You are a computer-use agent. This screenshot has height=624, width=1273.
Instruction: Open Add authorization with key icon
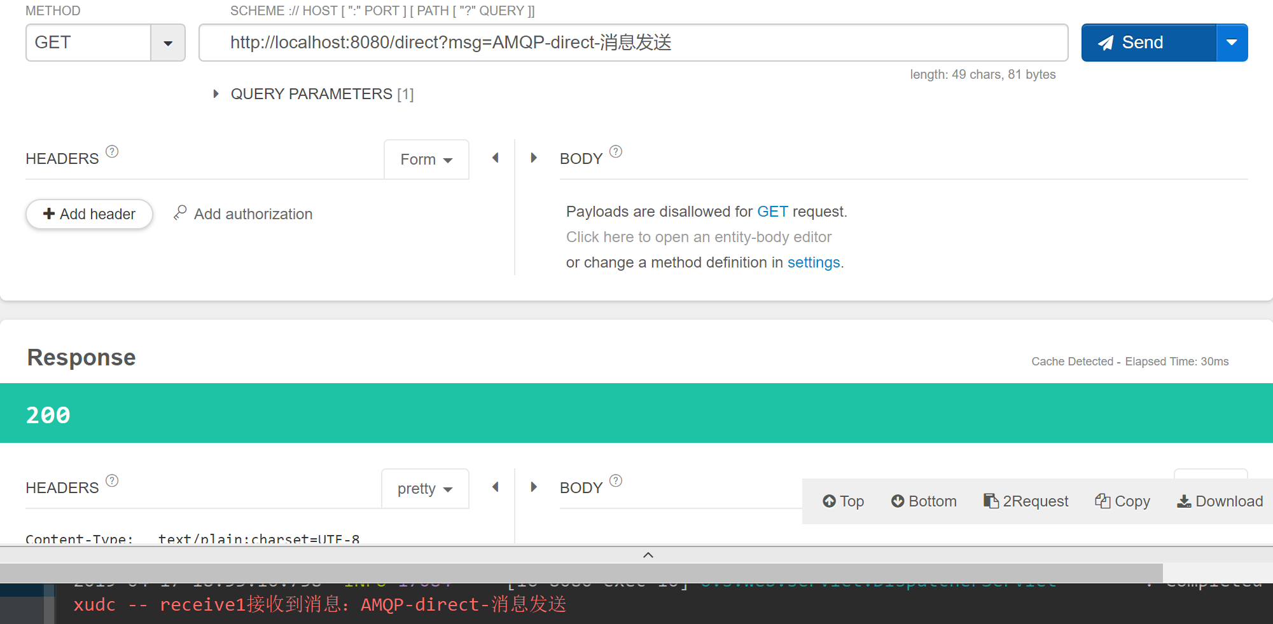(x=242, y=214)
